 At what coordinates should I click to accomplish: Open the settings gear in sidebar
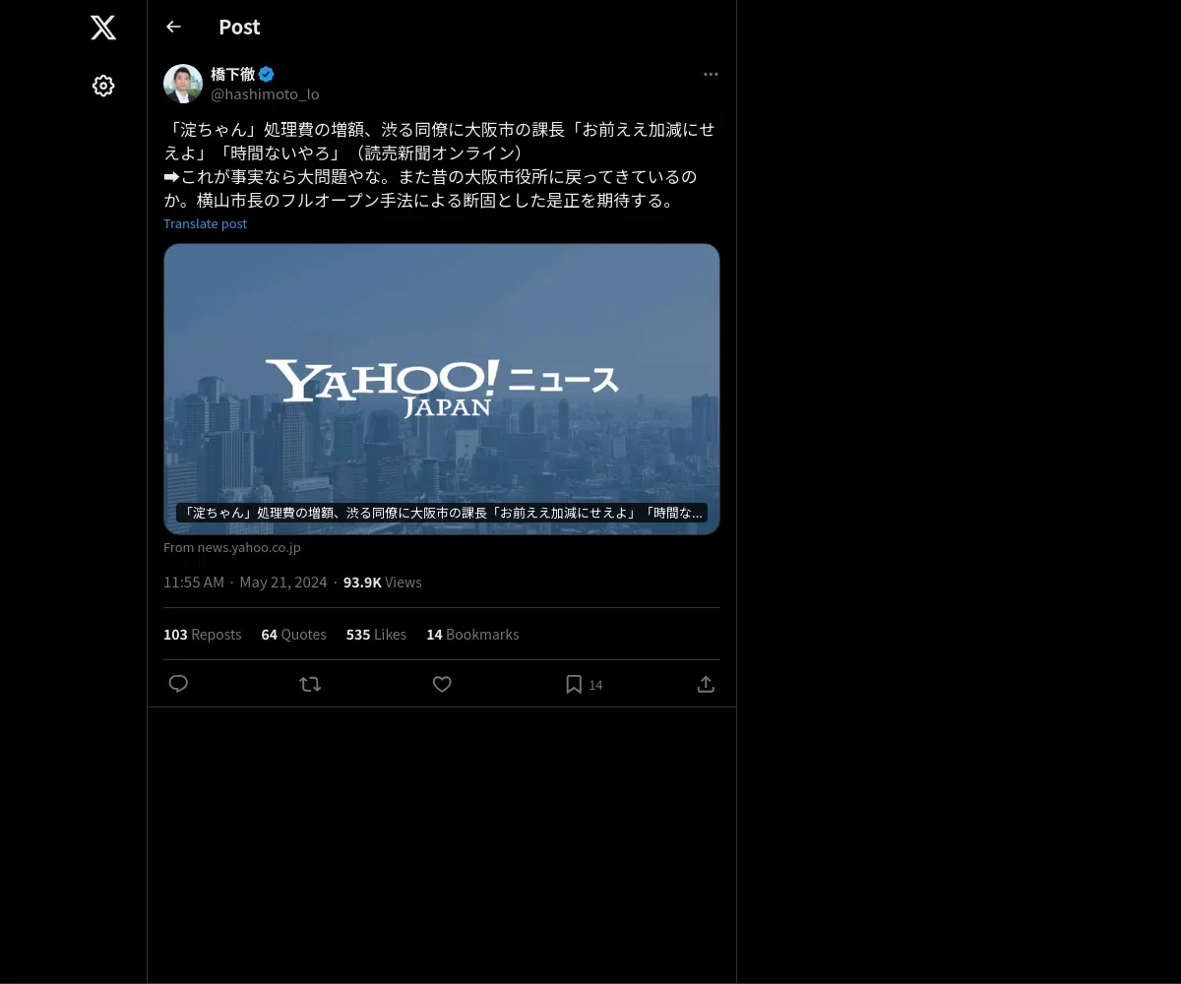coord(103,86)
